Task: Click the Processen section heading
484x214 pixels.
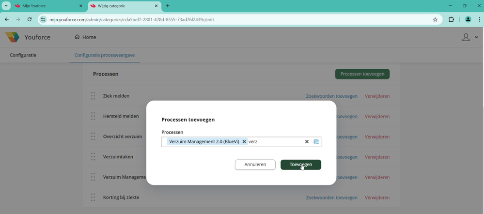Action: [x=106, y=74]
